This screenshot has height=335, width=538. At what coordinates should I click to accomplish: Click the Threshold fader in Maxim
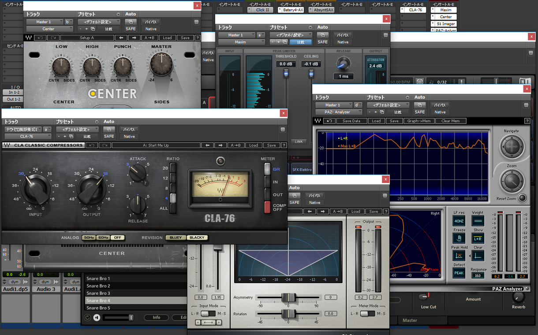tap(286, 74)
